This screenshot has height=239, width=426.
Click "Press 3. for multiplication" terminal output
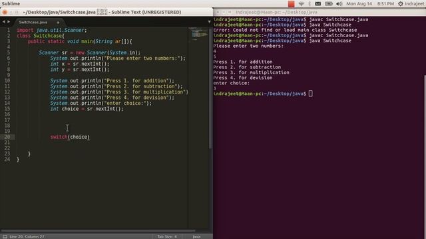coord(252,72)
